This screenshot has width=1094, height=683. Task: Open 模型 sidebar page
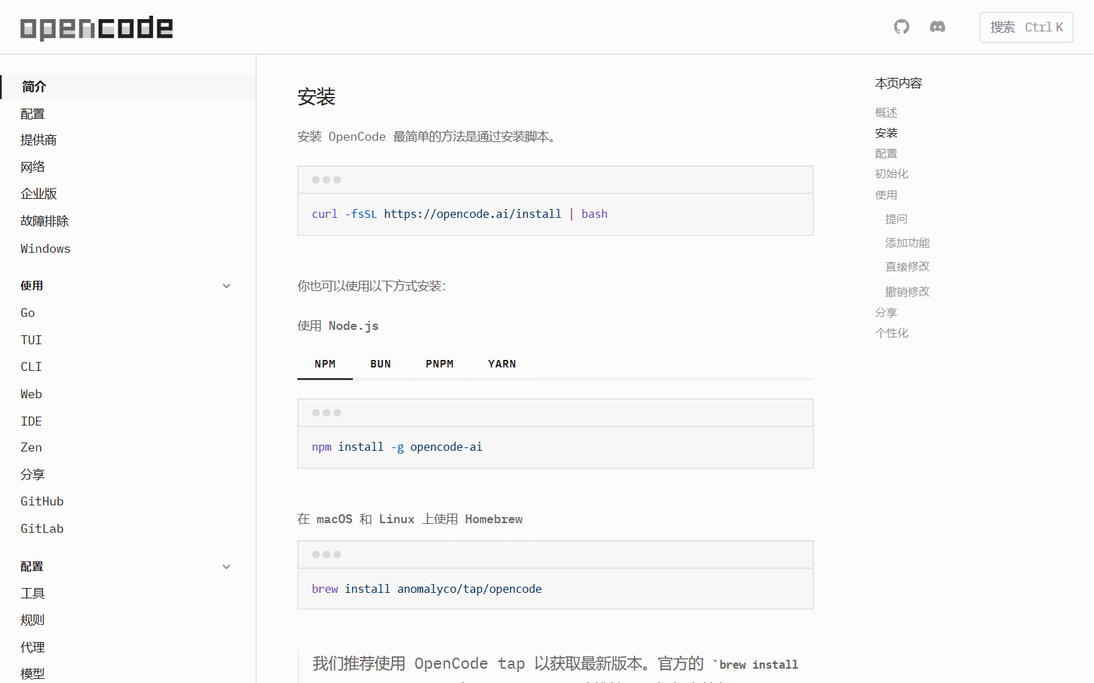click(x=33, y=673)
